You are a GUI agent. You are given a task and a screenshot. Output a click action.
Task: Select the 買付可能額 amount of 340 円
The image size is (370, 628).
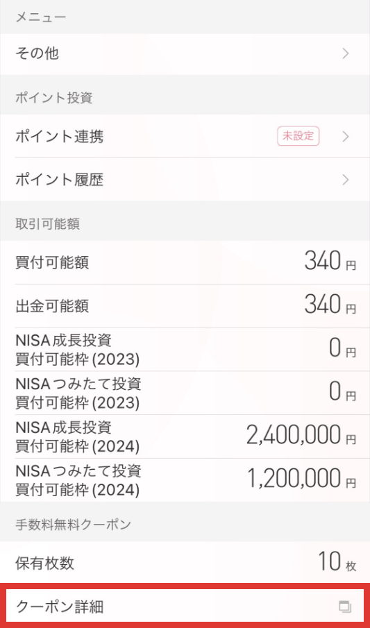click(330, 262)
